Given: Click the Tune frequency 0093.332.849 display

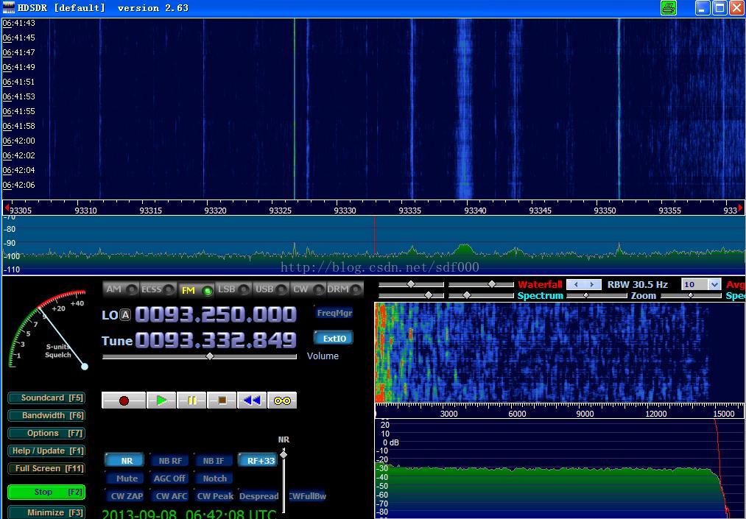Looking at the screenshot, I should click(x=216, y=340).
